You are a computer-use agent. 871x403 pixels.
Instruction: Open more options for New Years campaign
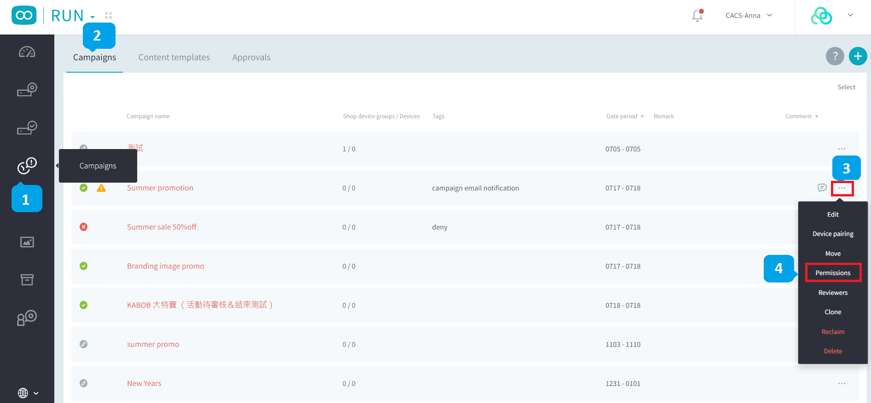842,384
